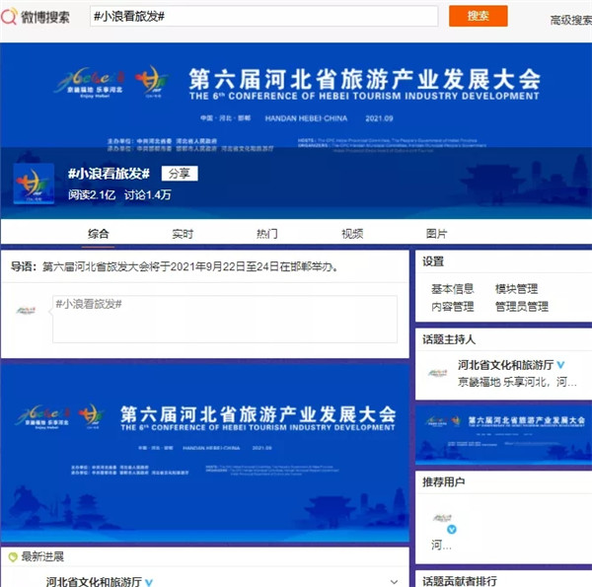The width and height of the screenshot is (592, 587).
Task: Click the #小浪看旅发# topic title
Action: pyautogui.click(x=109, y=174)
